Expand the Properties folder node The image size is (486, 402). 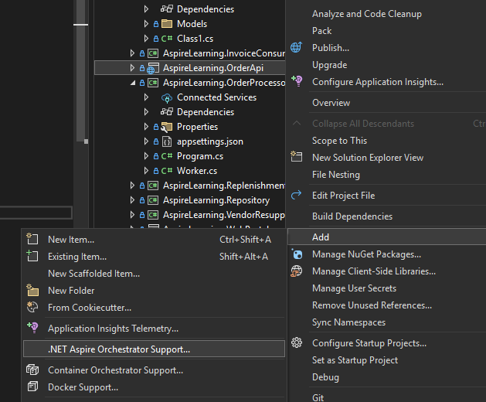tap(146, 127)
